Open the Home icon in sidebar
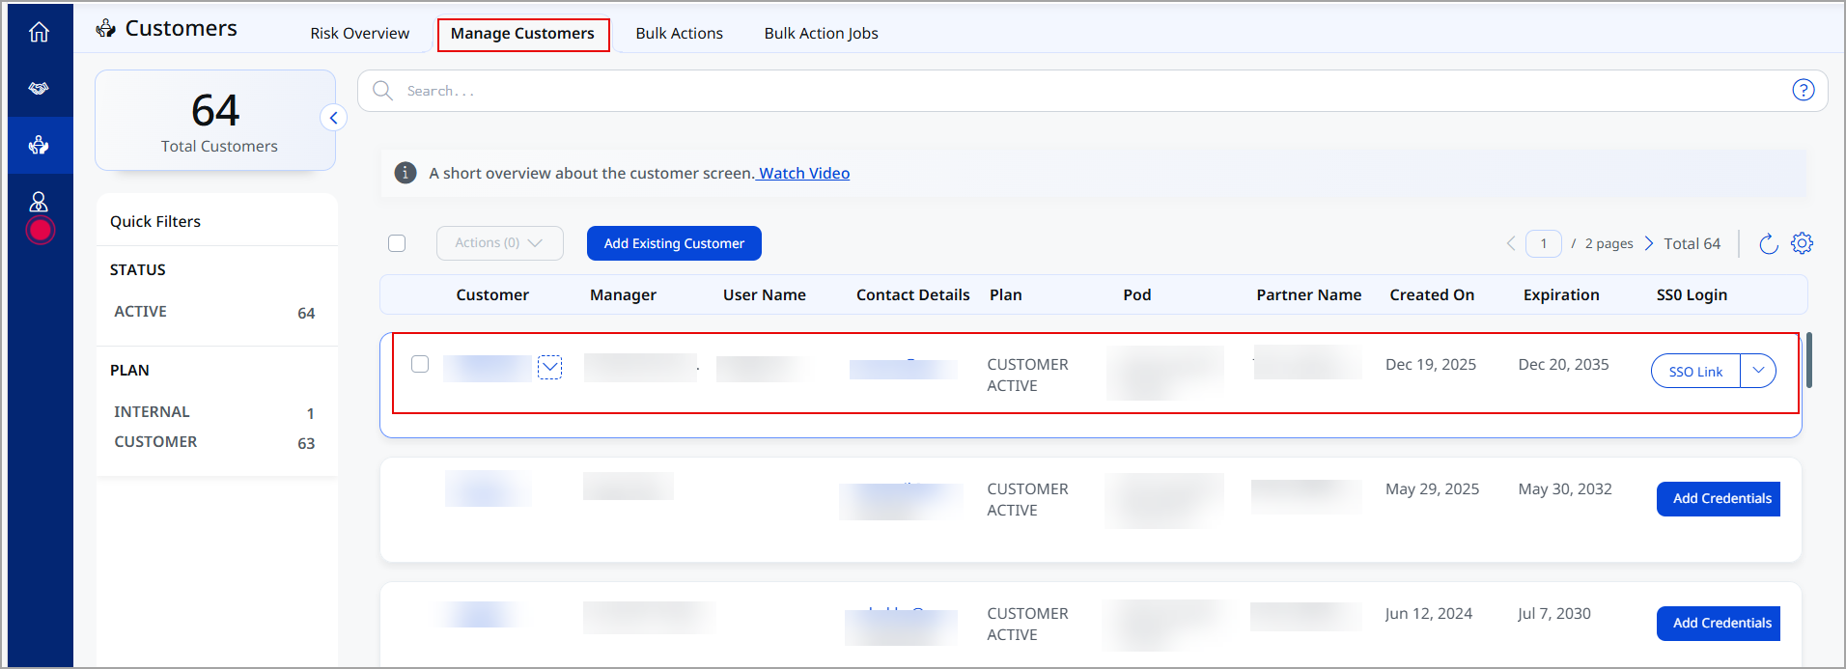Screen dimensions: 1846x669 (39, 32)
